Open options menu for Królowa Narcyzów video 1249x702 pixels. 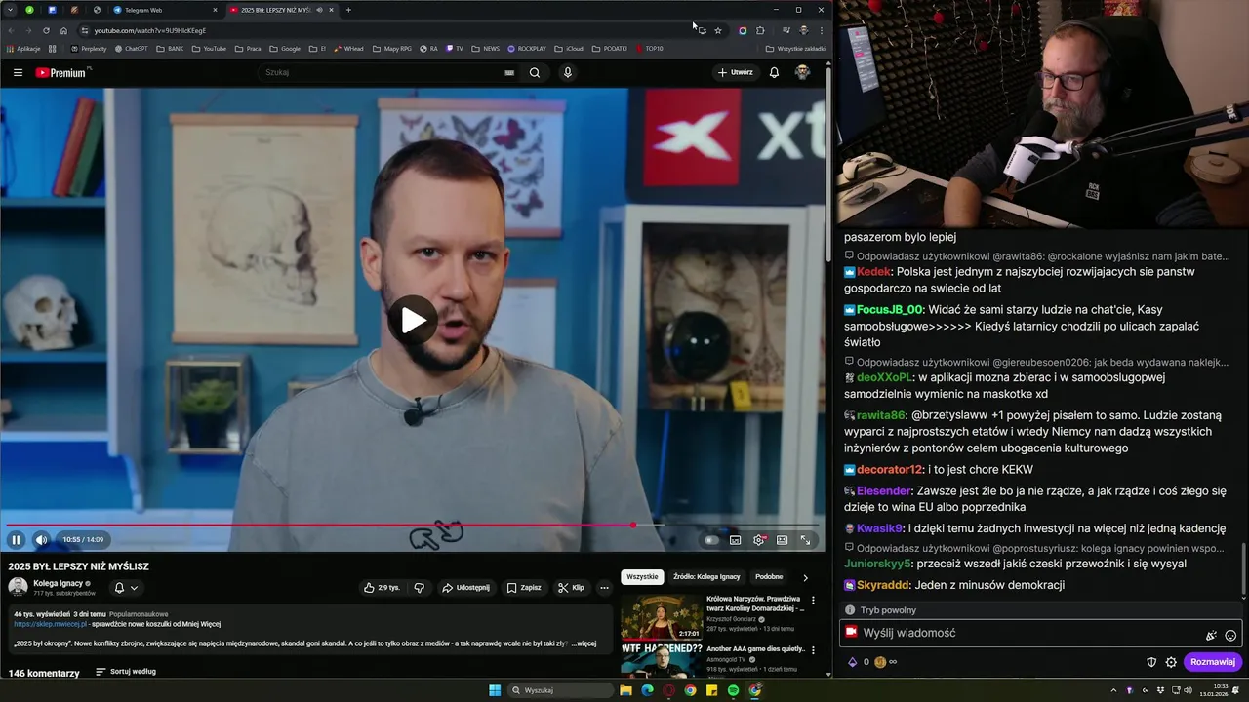click(x=813, y=601)
